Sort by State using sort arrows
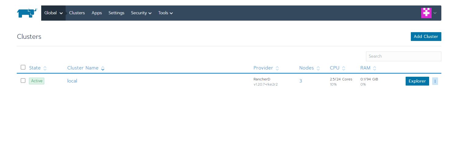 tap(45, 68)
